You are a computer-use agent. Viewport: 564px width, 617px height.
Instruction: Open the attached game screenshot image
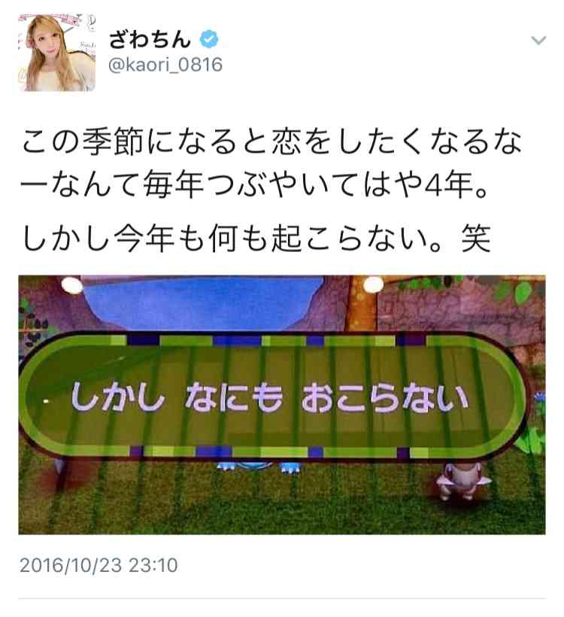pyautogui.click(x=281, y=405)
